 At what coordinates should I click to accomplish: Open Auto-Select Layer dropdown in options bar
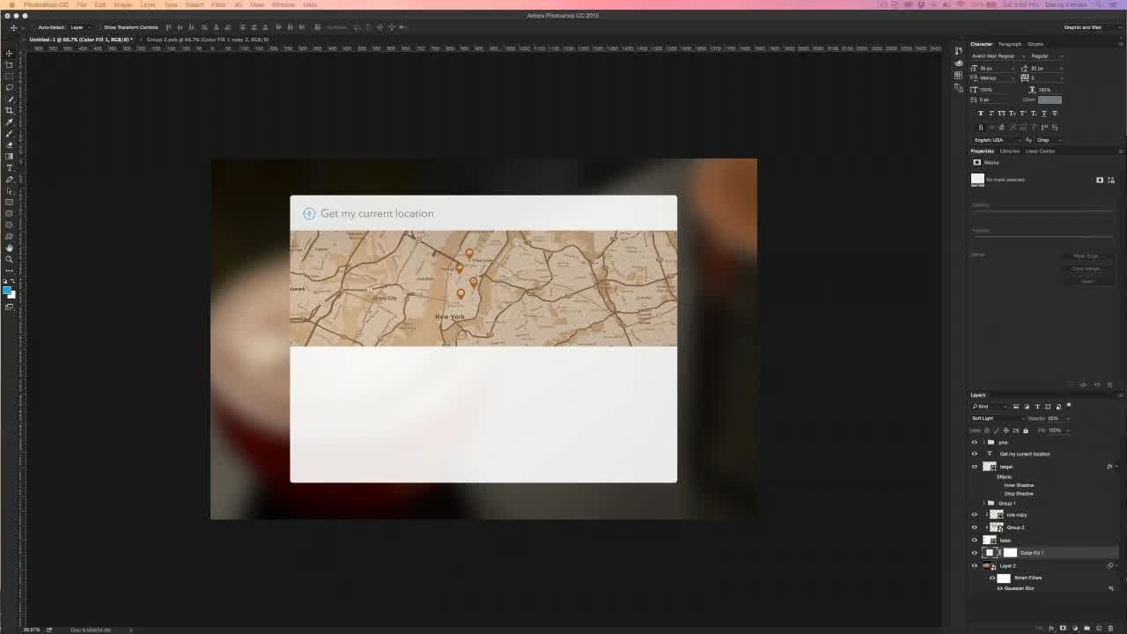point(80,27)
